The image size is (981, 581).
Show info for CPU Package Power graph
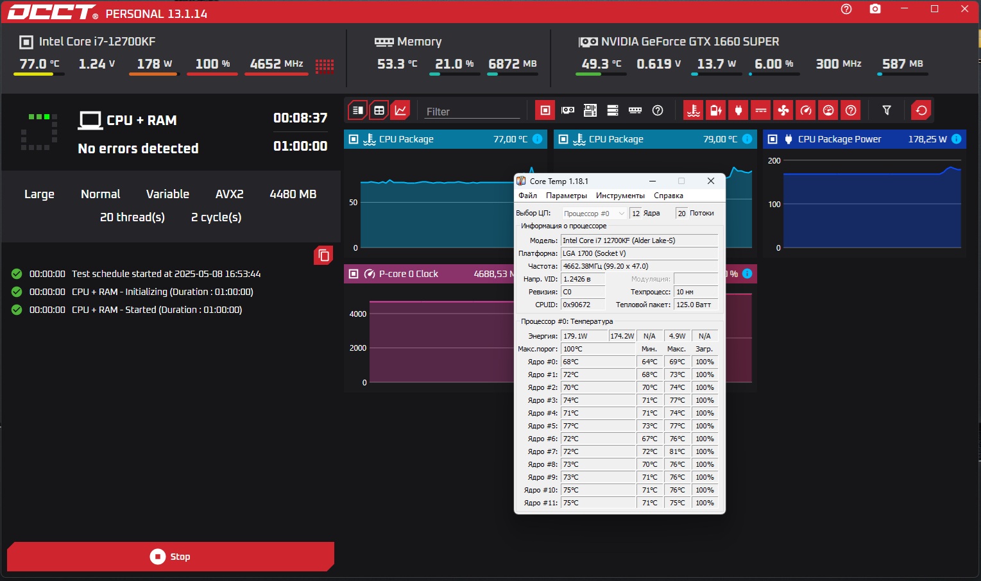coord(957,139)
